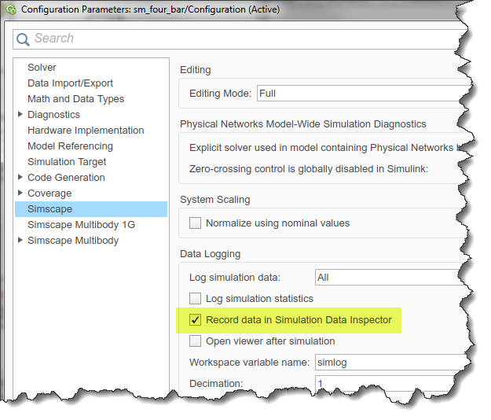Toggle Open viewer after simulation checkbox
491x420 pixels.
click(196, 341)
